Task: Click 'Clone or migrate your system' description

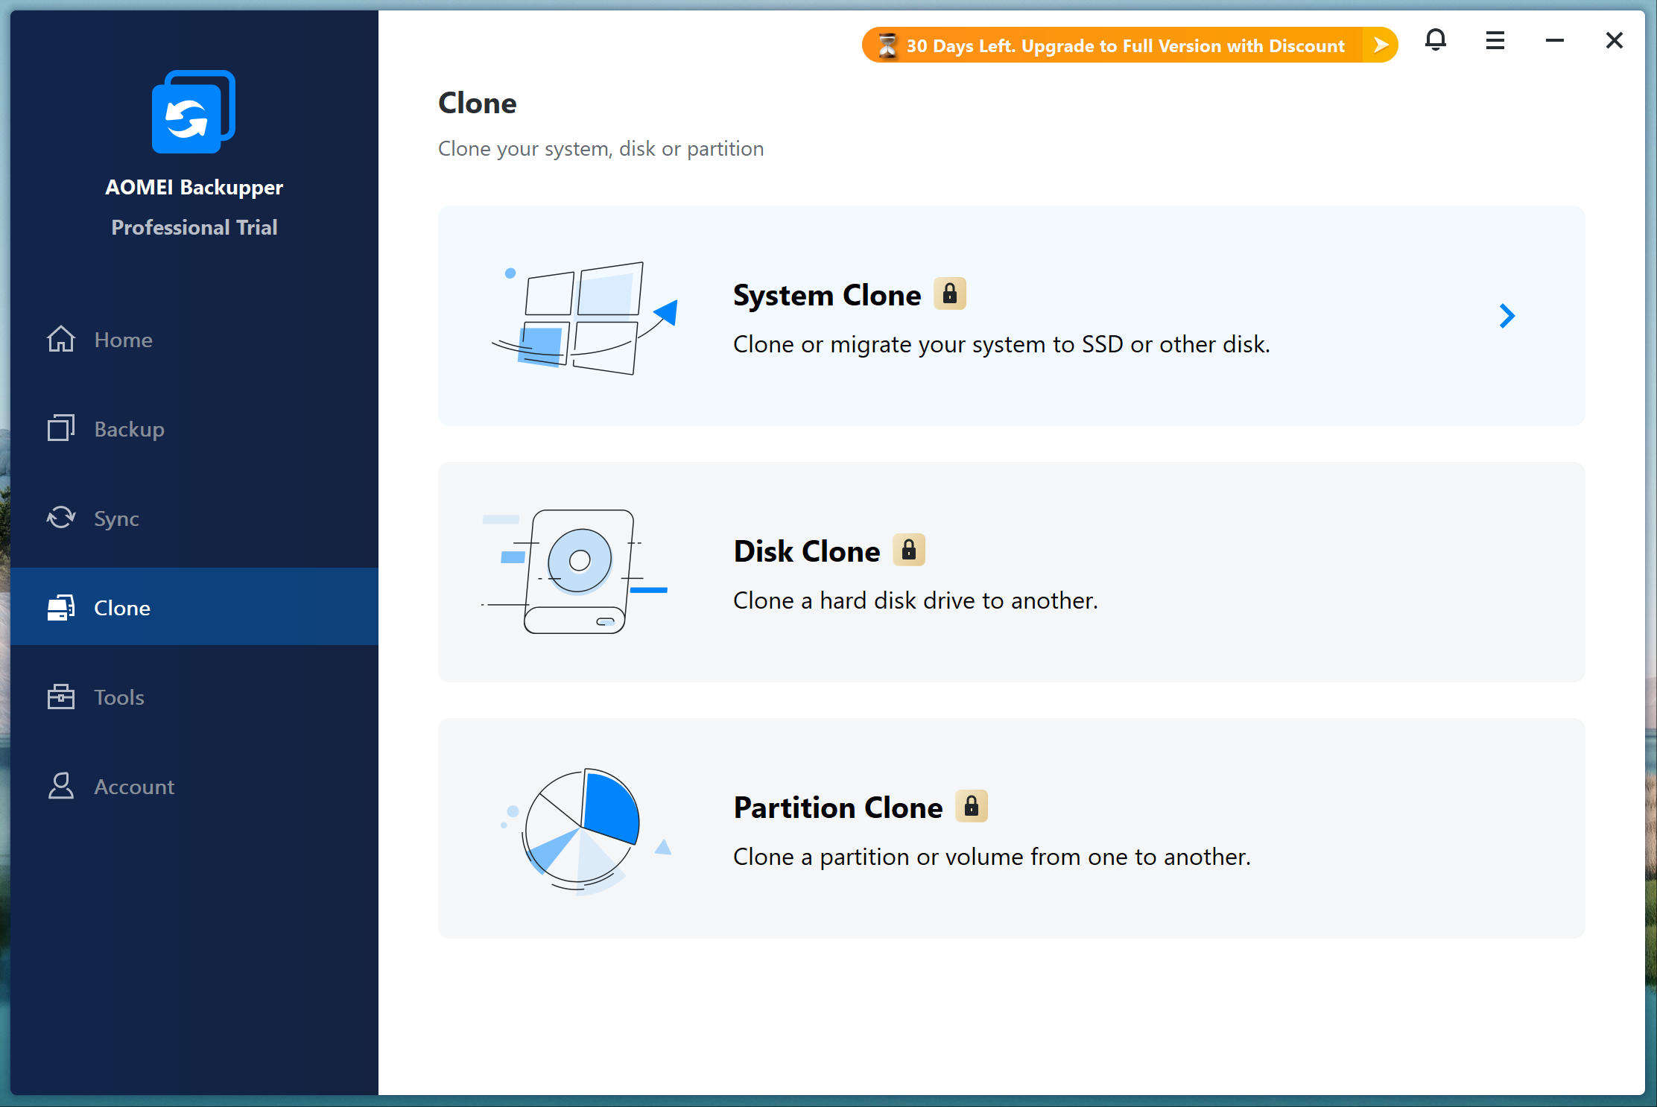Action: pyautogui.click(x=1001, y=344)
